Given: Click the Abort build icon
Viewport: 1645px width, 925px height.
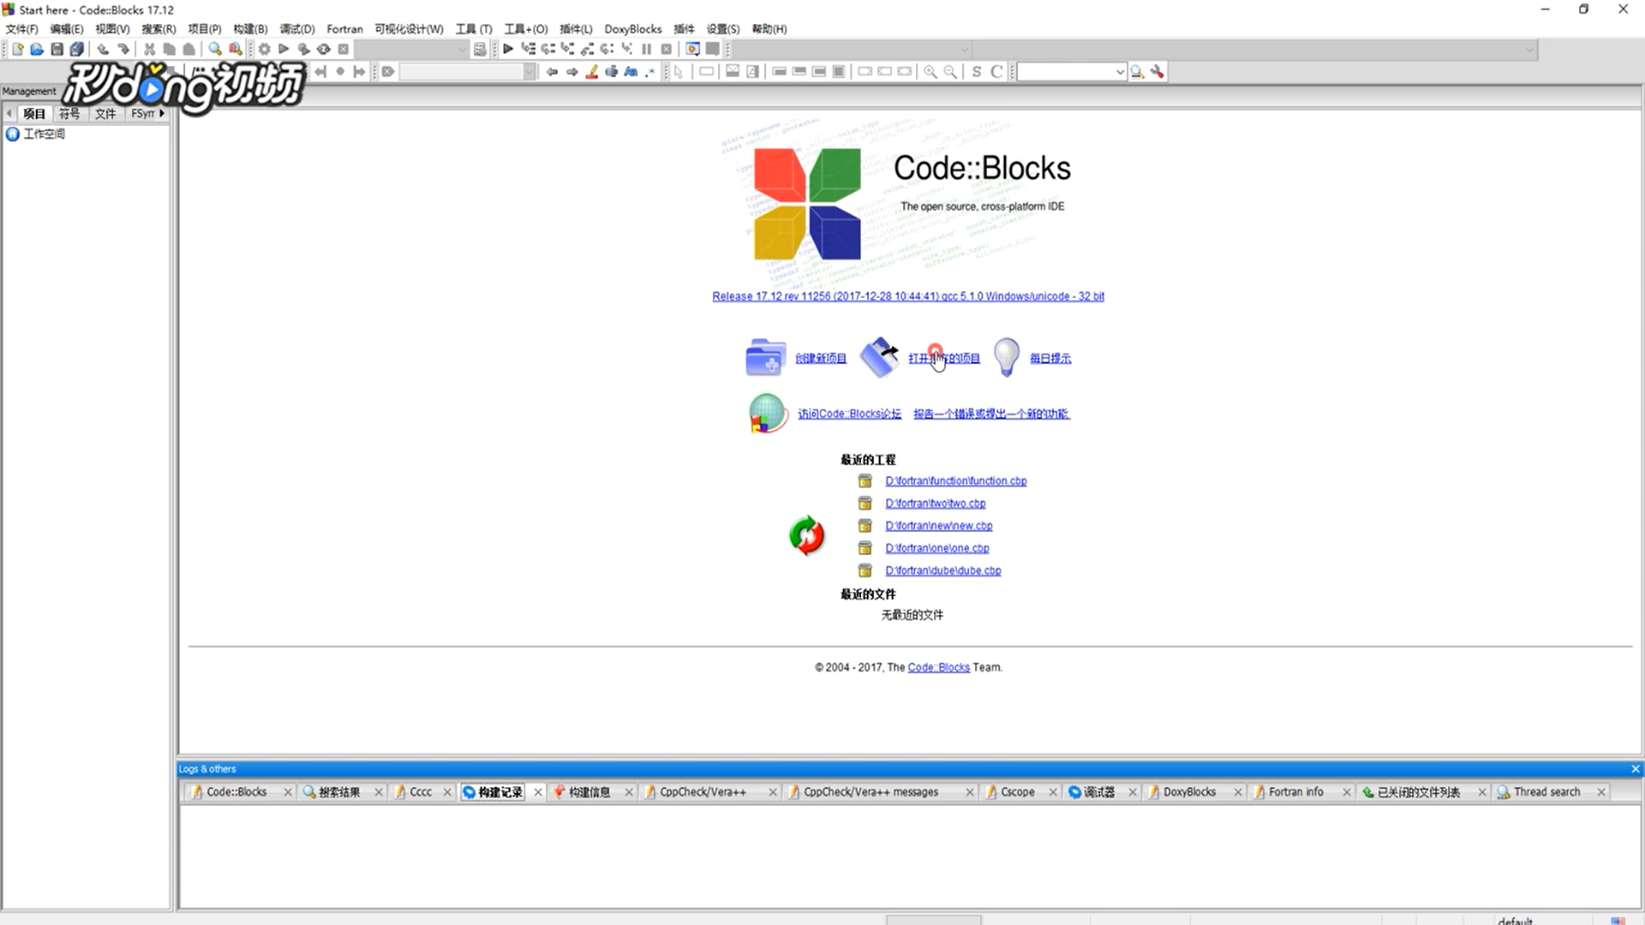Looking at the screenshot, I should point(343,49).
